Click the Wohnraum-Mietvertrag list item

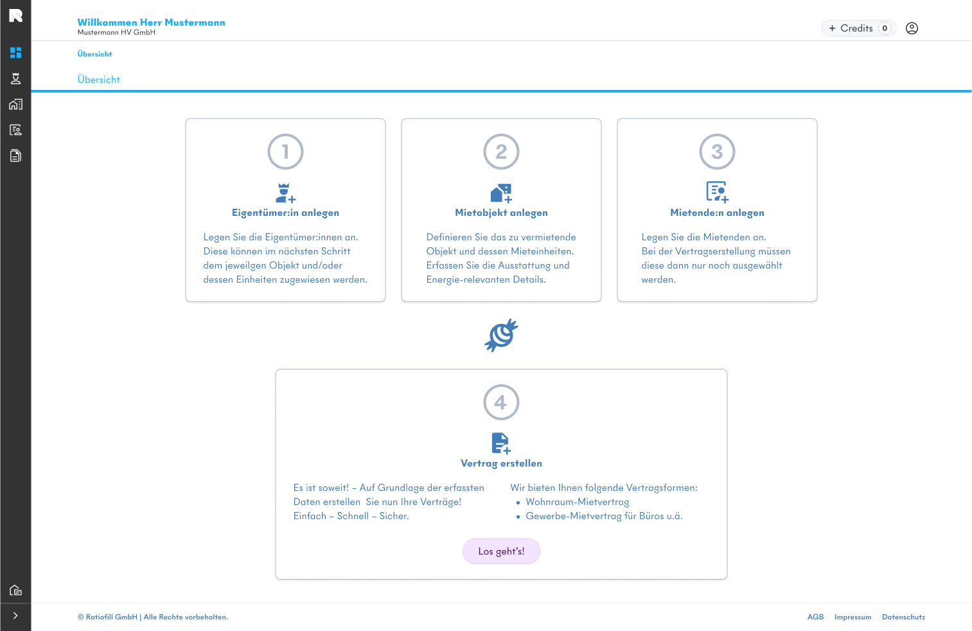point(578,502)
